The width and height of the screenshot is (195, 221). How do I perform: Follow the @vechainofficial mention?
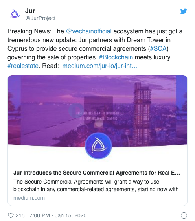tap(89, 31)
